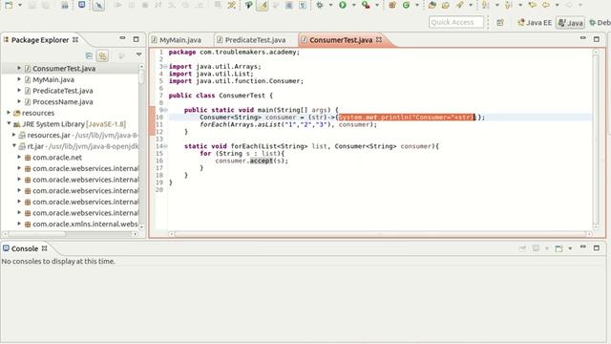Fold the main method at line 9

pyautogui.click(x=165, y=110)
